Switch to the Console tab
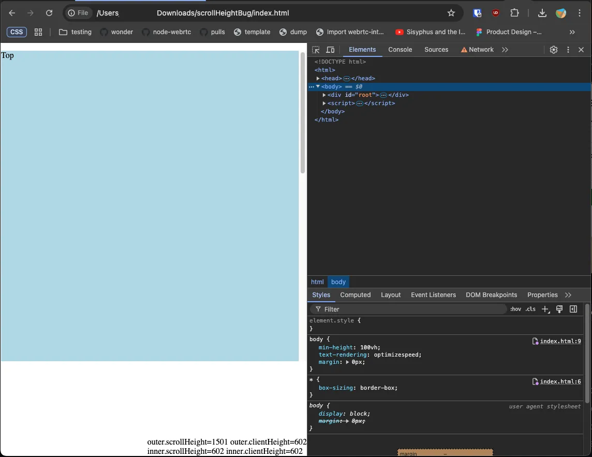 (x=400, y=50)
